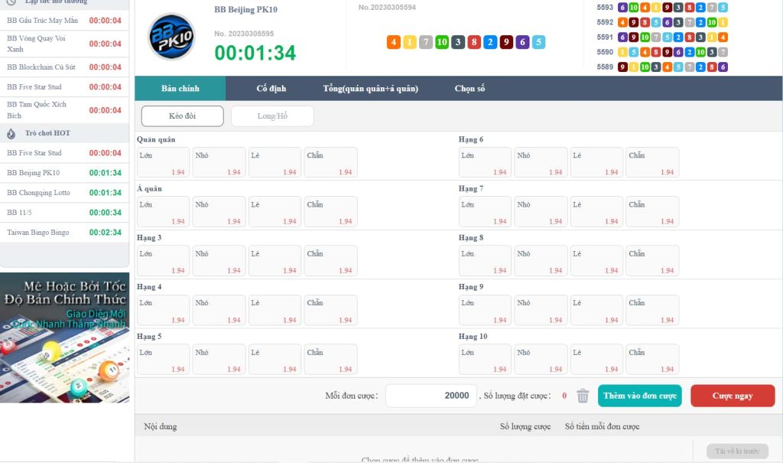Click the green number 10 ball in latest result
Screen dimensions: 783x463
coord(441,42)
